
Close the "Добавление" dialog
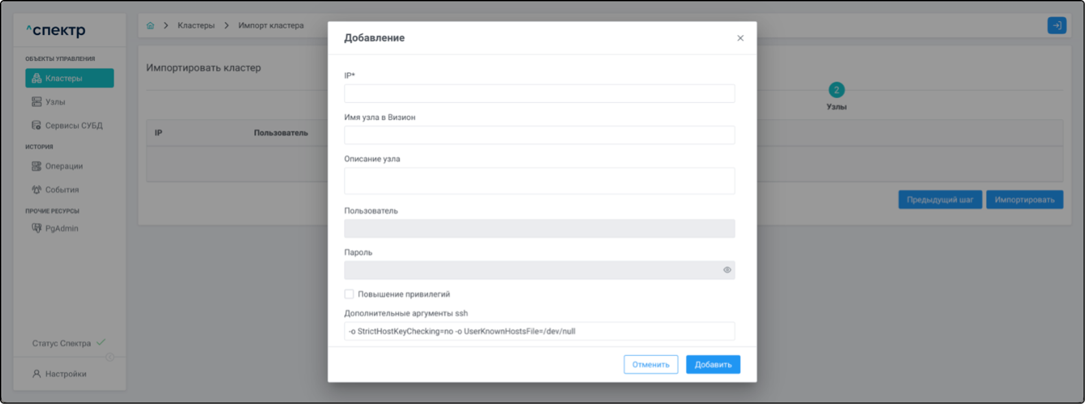(x=740, y=38)
